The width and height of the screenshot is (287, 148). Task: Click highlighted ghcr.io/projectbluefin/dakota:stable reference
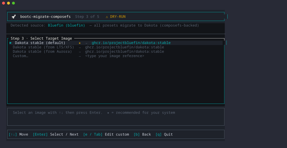[131, 43]
